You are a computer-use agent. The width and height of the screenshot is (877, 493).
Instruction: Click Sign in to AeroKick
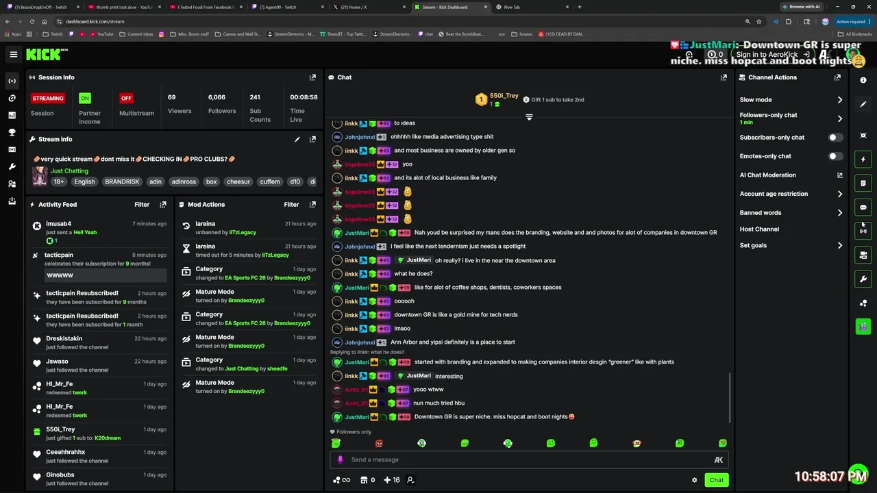[x=771, y=55]
